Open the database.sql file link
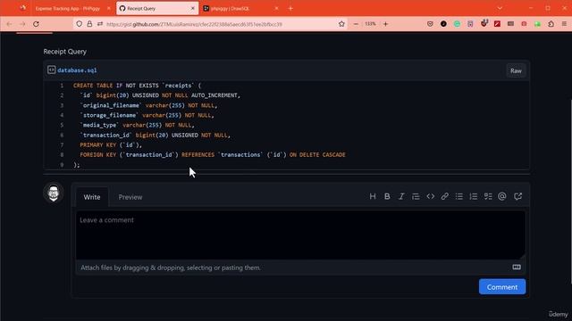Viewport: 572px width, 321px height. [77, 70]
